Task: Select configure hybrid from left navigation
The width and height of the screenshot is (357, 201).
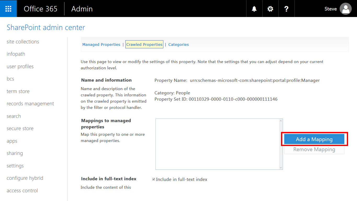Action: coord(25,178)
